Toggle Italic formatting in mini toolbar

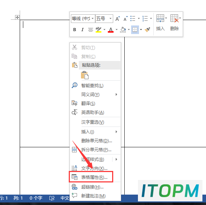tap(82, 30)
